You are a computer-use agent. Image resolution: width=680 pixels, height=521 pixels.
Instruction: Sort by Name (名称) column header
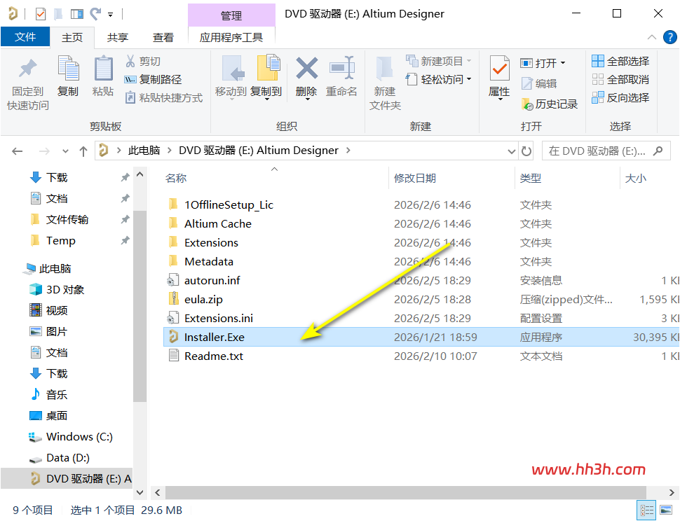click(x=176, y=179)
